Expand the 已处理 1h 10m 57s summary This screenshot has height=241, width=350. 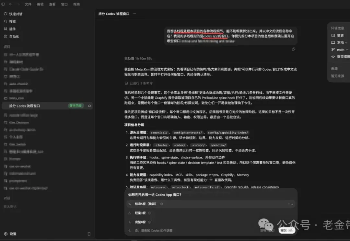[138, 58]
